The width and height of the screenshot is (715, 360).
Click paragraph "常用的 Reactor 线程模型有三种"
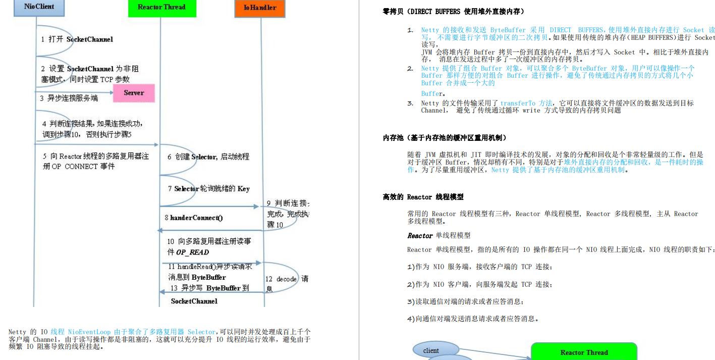point(553,218)
